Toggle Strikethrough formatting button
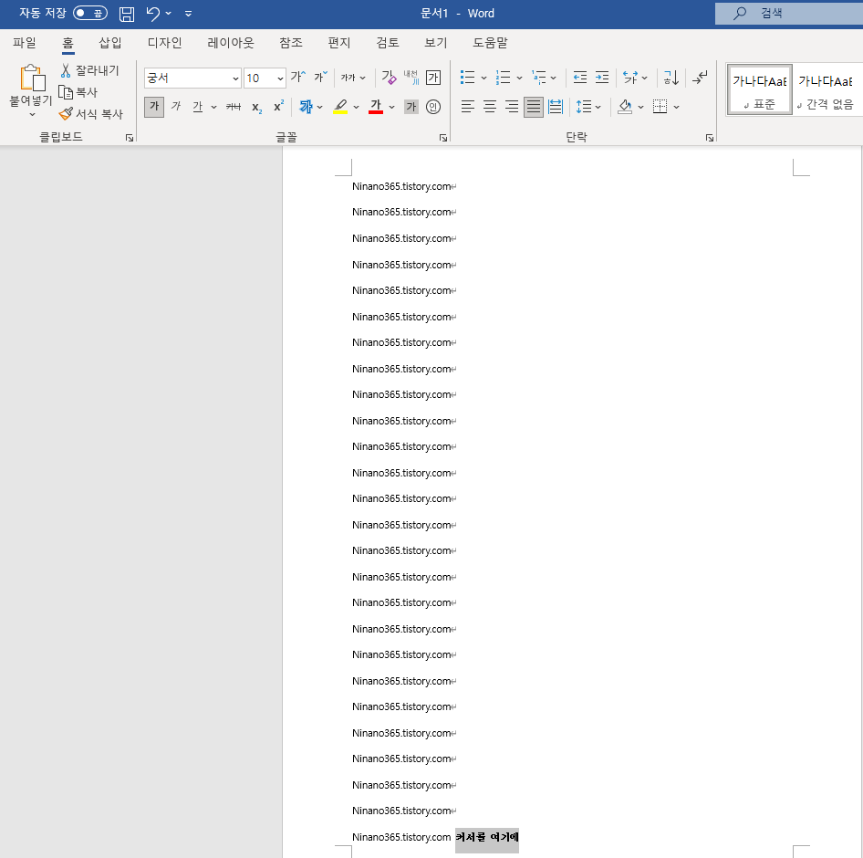 [234, 107]
